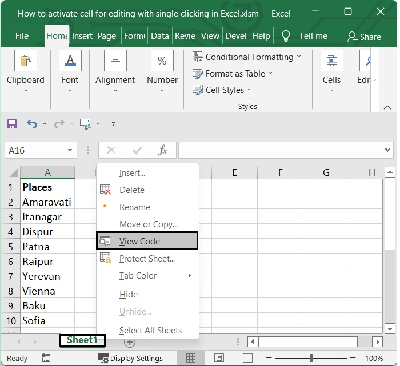Screen dimensions: 400x366
Task: Click the Insert Function fx icon
Action: [x=163, y=151]
